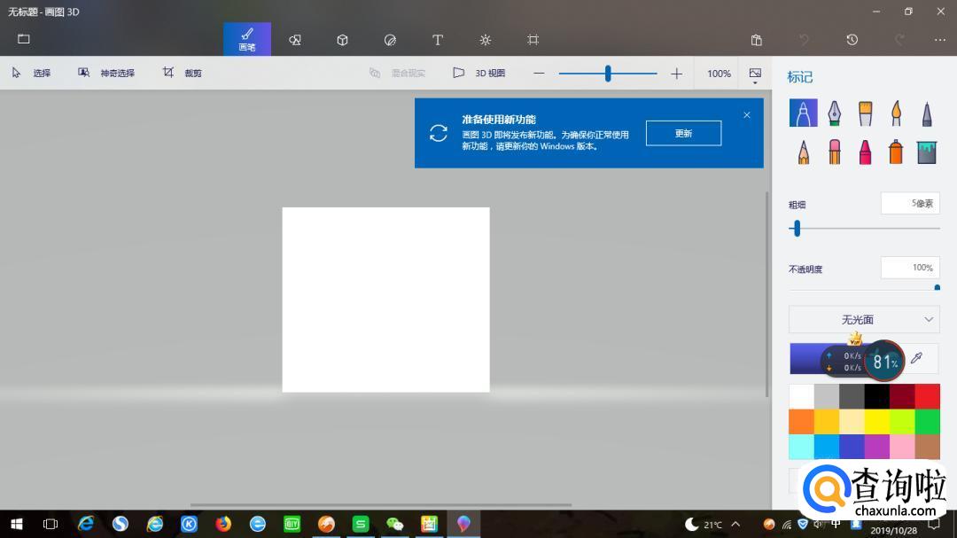Open the 3D shapes tab
The image size is (957, 538).
(x=342, y=40)
